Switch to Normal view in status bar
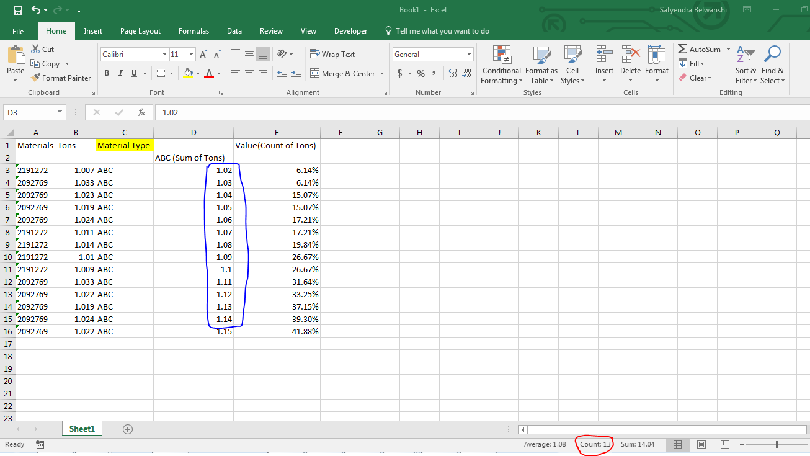 [x=678, y=444]
